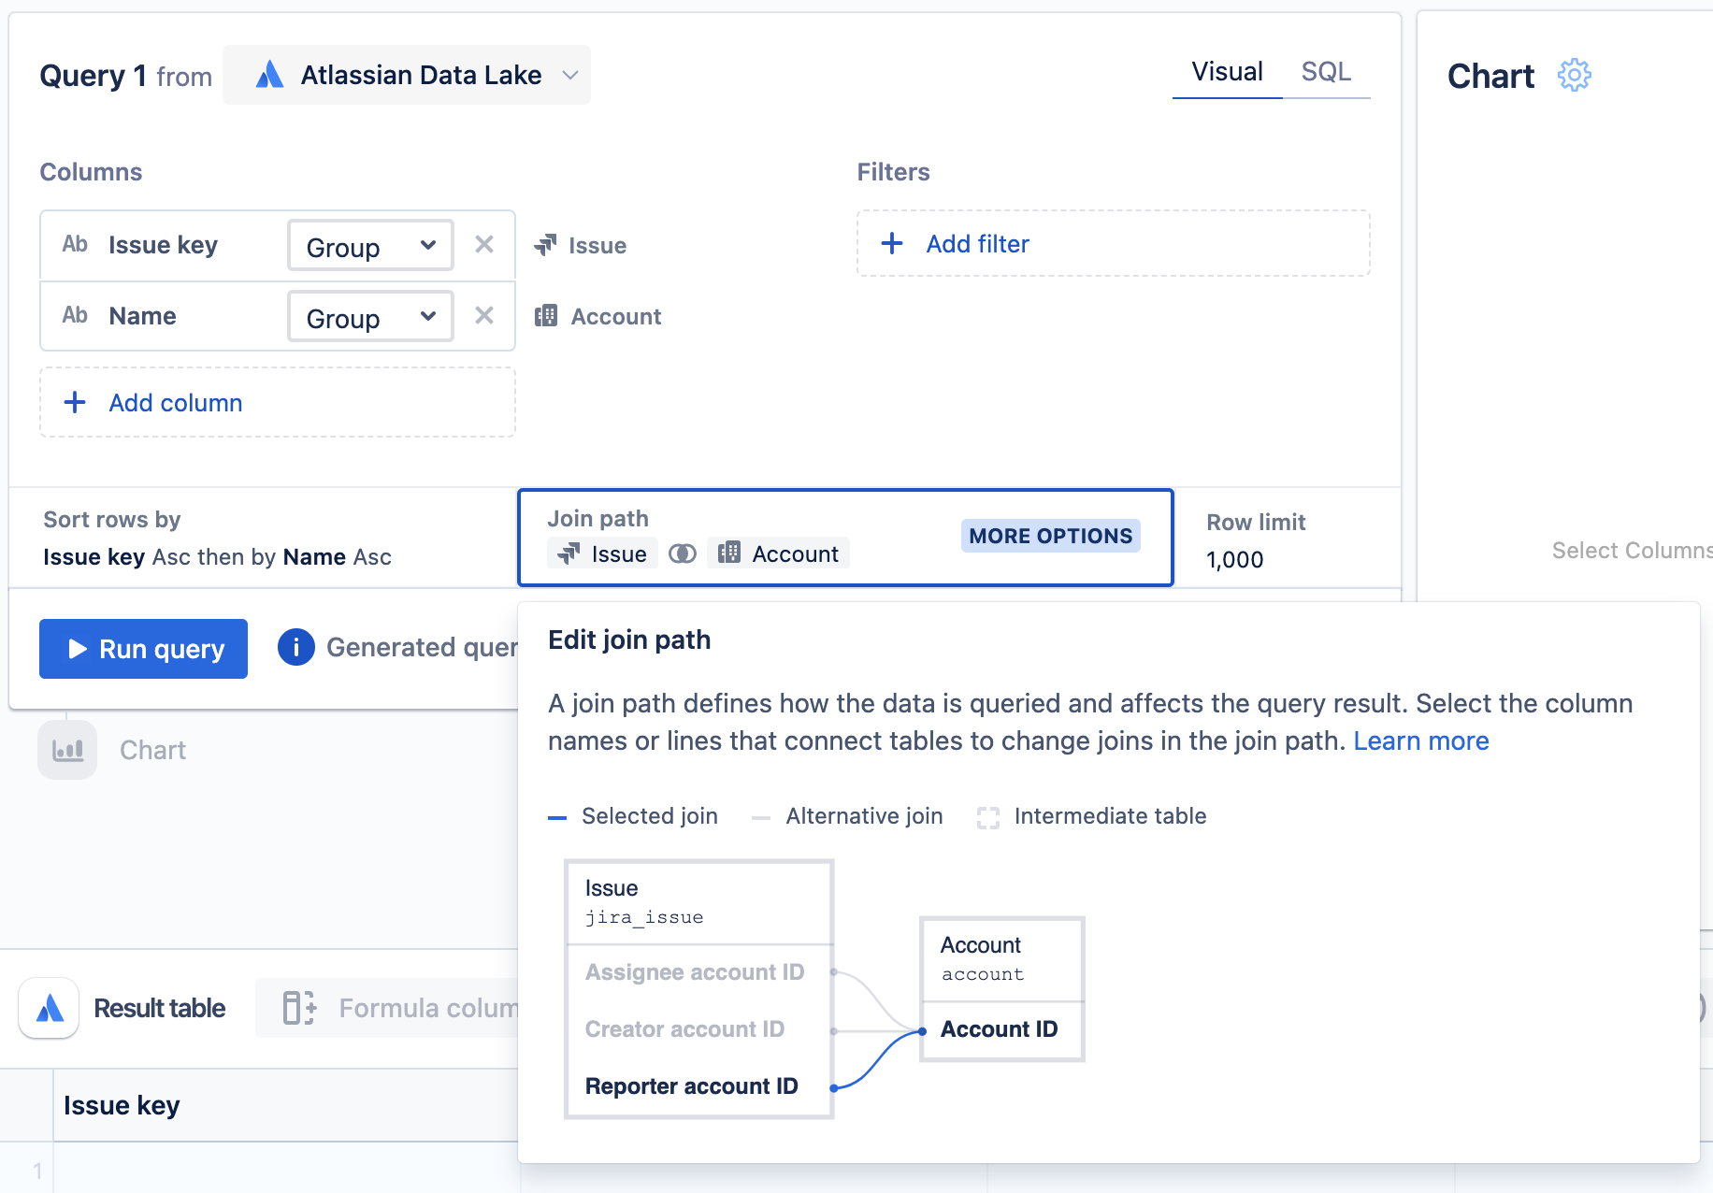
Task: Click the join type icon between Issue and Account
Action: pos(683,553)
